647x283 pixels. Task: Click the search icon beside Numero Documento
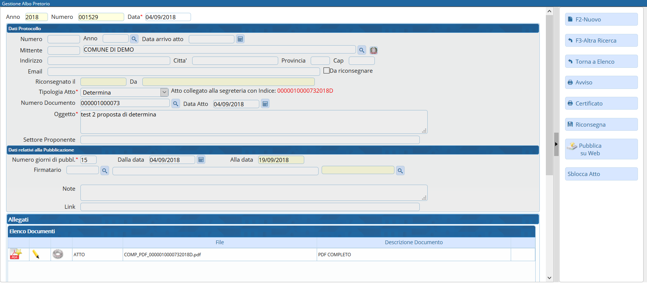tap(176, 104)
